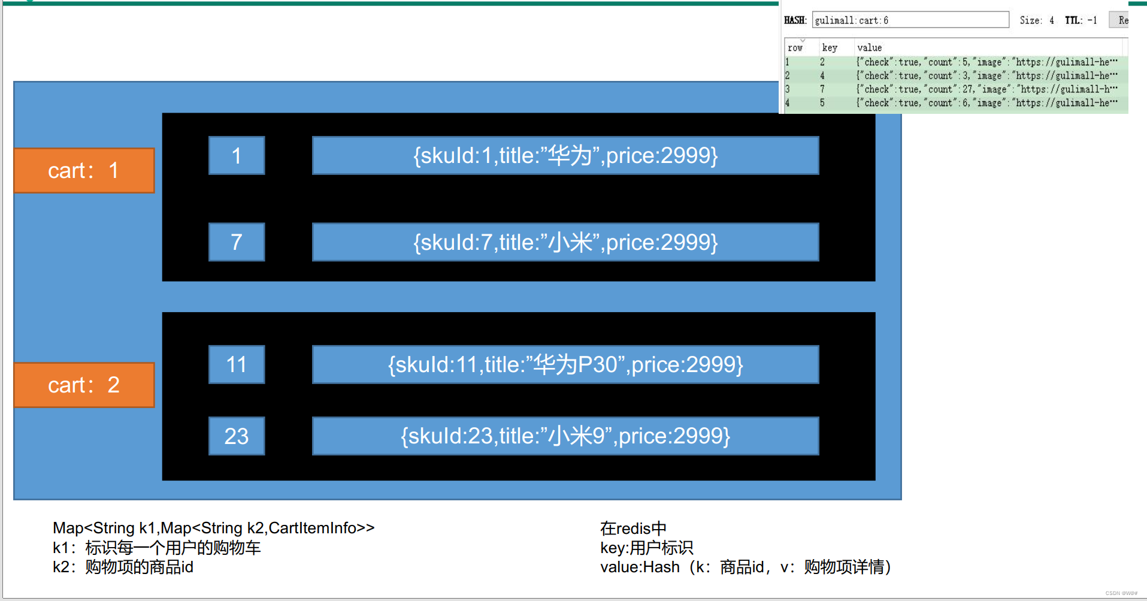Click the skuId:7 小米 value box
The height and width of the screenshot is (601, 1147).
pyautogui.click(x=565, y=242)
